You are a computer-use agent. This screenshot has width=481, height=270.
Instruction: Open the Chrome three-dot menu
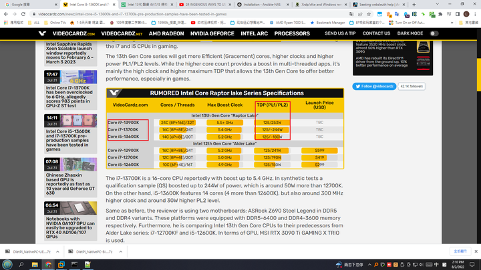pos(475,14)
